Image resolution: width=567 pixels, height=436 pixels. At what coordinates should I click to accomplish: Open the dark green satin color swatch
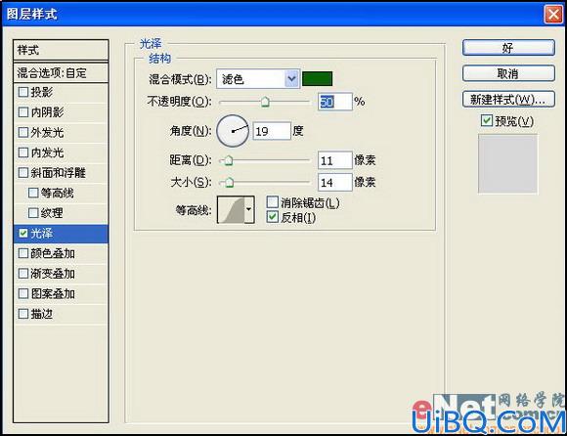pos(317,78)
